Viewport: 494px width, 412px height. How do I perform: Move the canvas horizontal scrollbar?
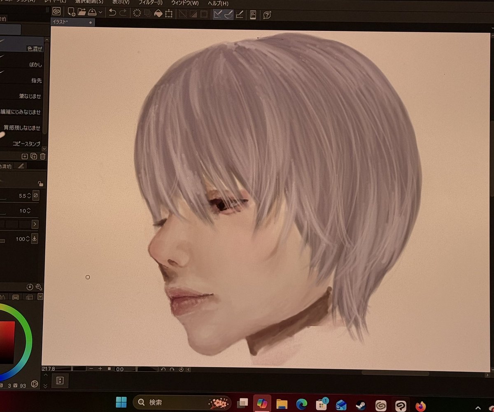coord(395,373)
